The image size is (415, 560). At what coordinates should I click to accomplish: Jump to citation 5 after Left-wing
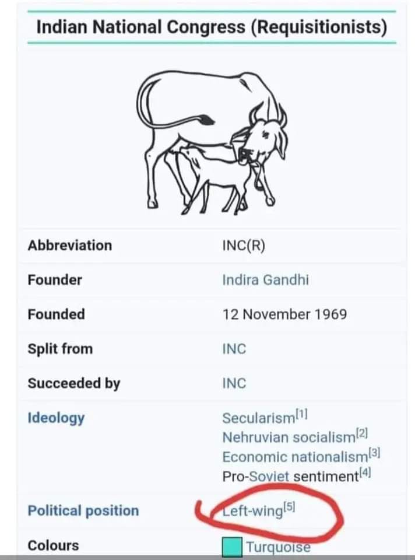point(290,508)
